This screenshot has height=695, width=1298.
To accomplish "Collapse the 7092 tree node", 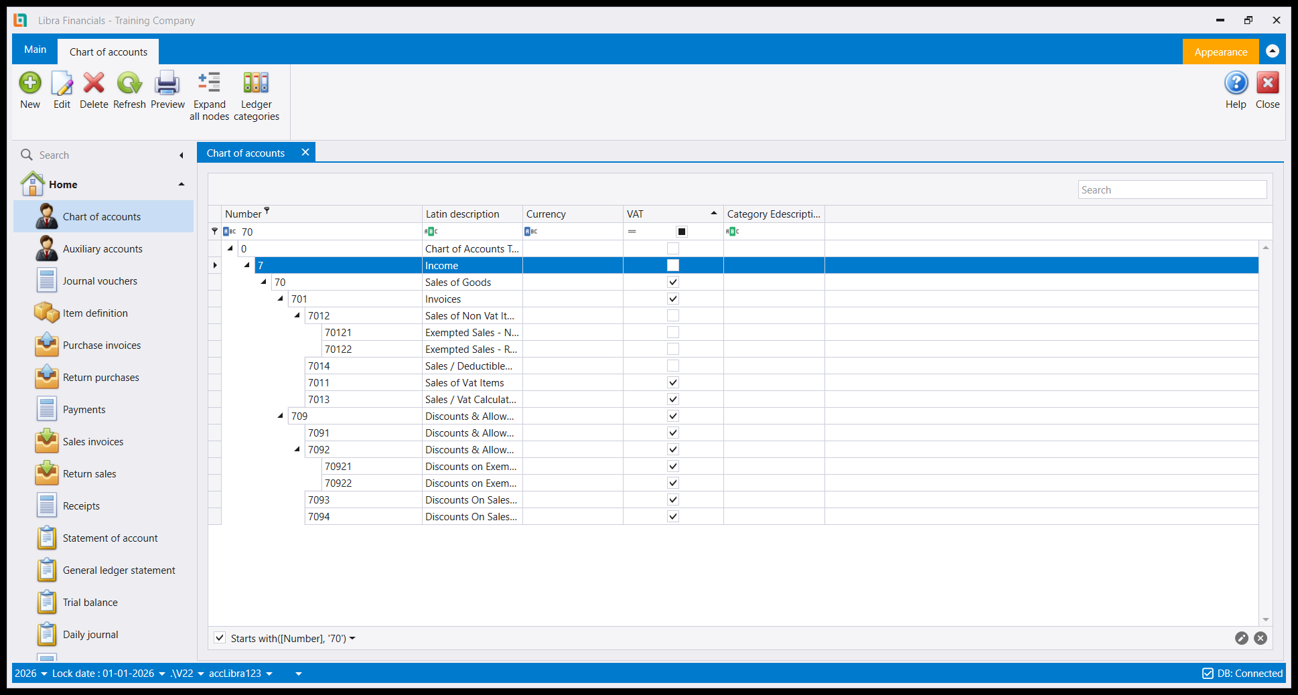I will click(297, 449).
